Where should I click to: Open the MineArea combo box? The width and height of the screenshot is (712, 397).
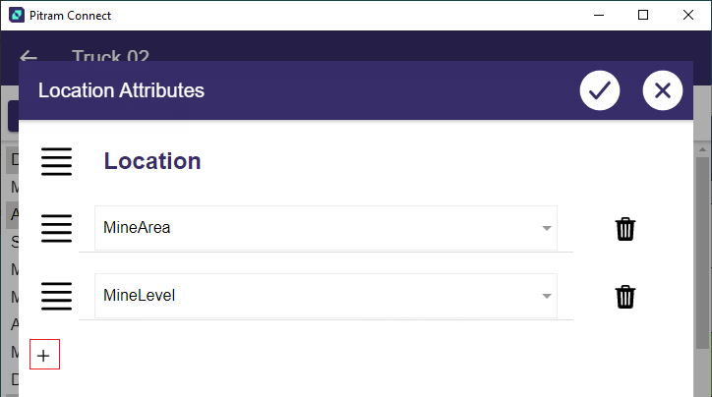[x=315, y=228]
